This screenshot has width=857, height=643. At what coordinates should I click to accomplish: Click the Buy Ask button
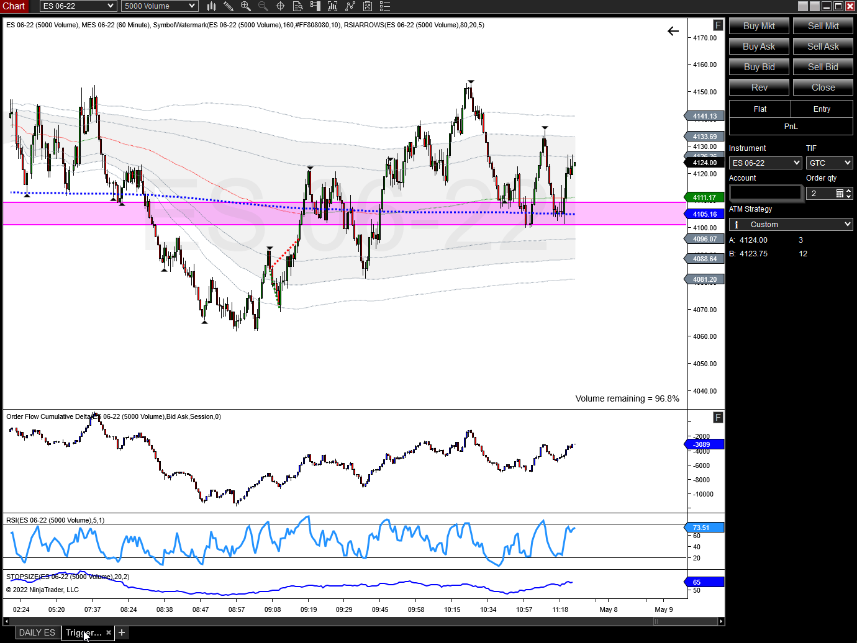759,47
